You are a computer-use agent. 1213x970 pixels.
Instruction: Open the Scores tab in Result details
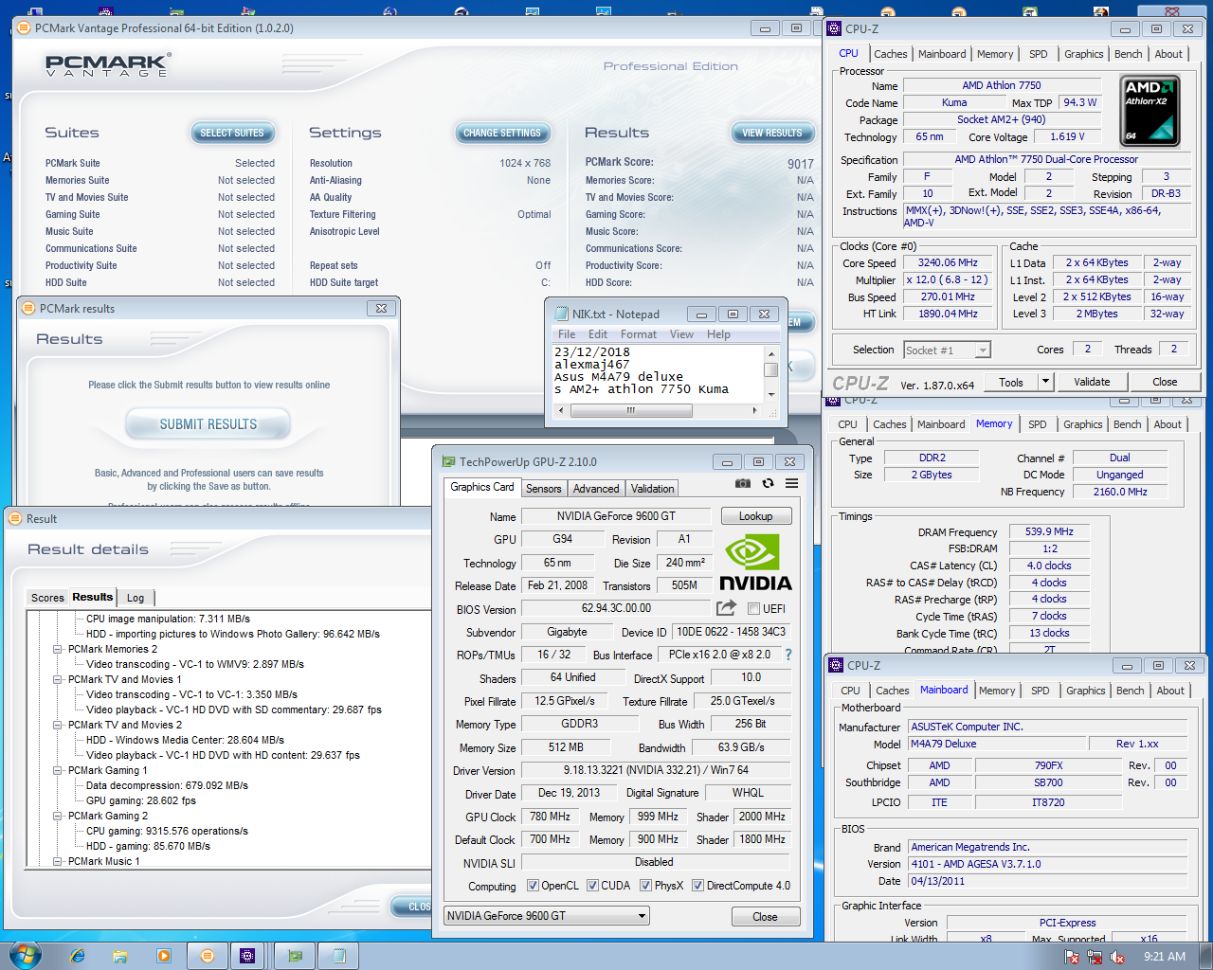coord(47,598)
